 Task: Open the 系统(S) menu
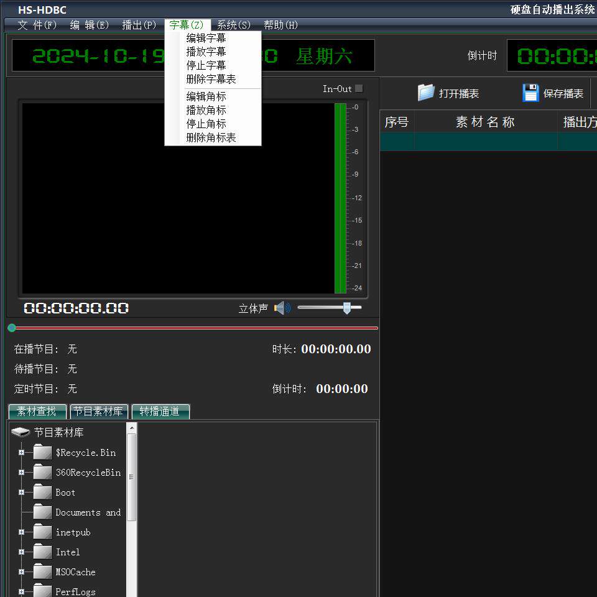[x=233, y=25]
